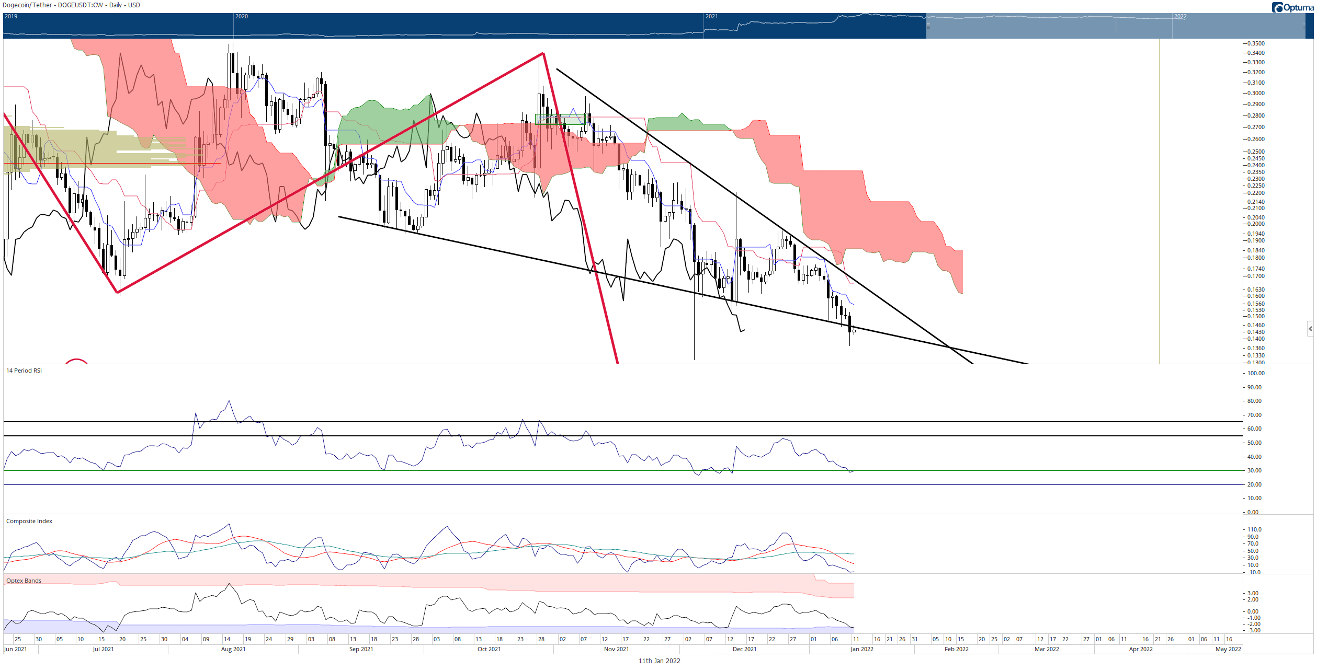Screen dimensions: 1317x671
Task: Select the 2021 marker in overview bar
Action: point(711,16)
